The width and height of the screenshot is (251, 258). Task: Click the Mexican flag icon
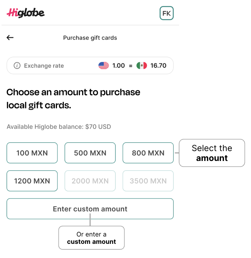142,65
